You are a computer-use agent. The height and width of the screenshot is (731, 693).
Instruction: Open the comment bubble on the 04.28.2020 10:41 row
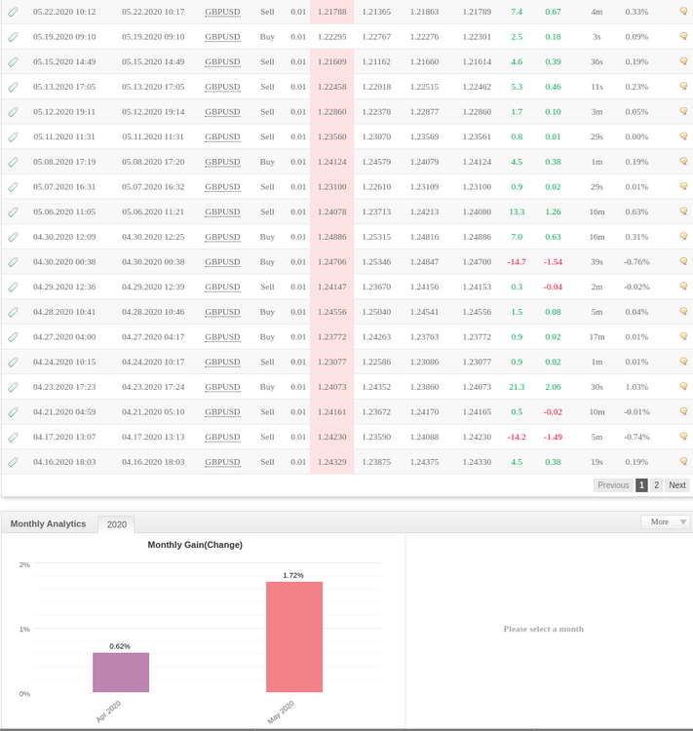click(683, 312)
